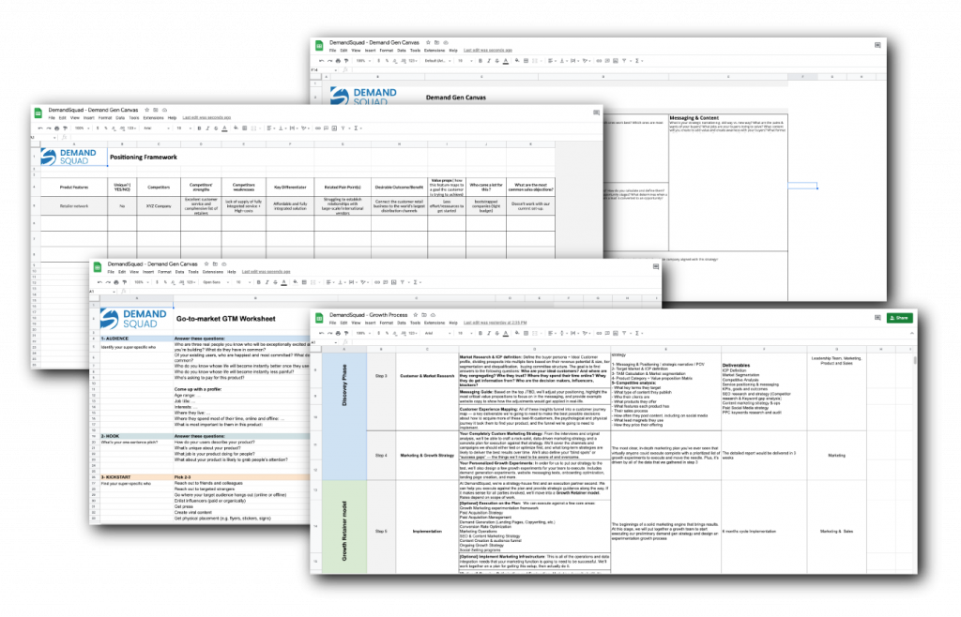The image size is (961, 617).
Task: Open File menu in Growth Process window
Action: click(x=333, y=323)
